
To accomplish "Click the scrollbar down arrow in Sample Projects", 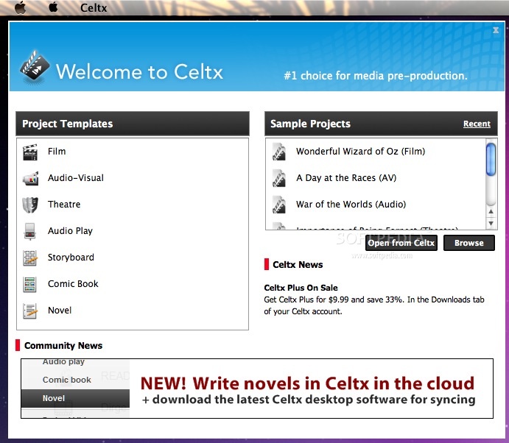I will [491, 224].
